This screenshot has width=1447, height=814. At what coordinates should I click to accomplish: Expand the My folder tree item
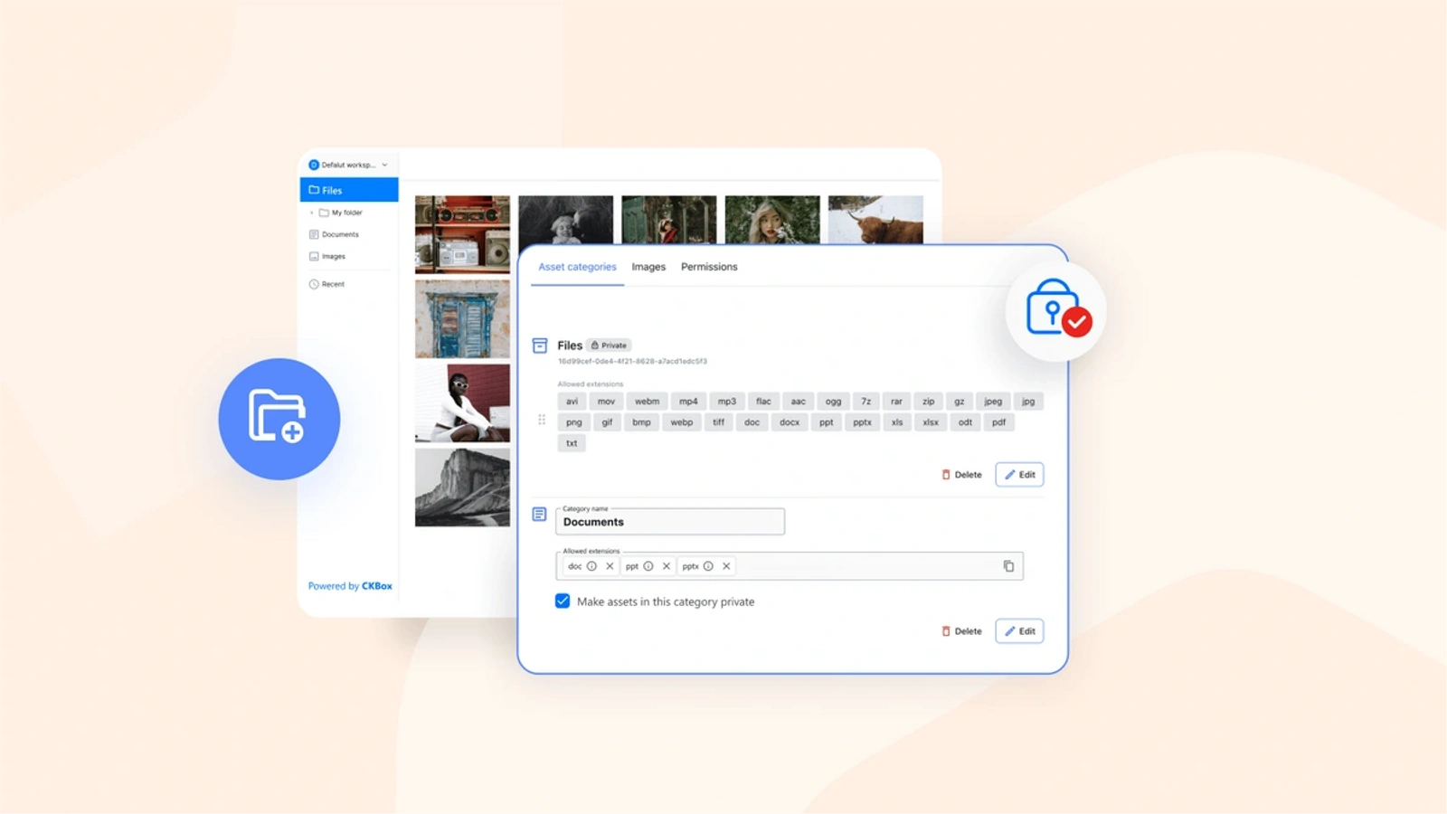(x=312, y=213)
